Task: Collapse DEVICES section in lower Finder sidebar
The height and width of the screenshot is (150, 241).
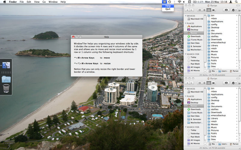Action: coord(186,89)
